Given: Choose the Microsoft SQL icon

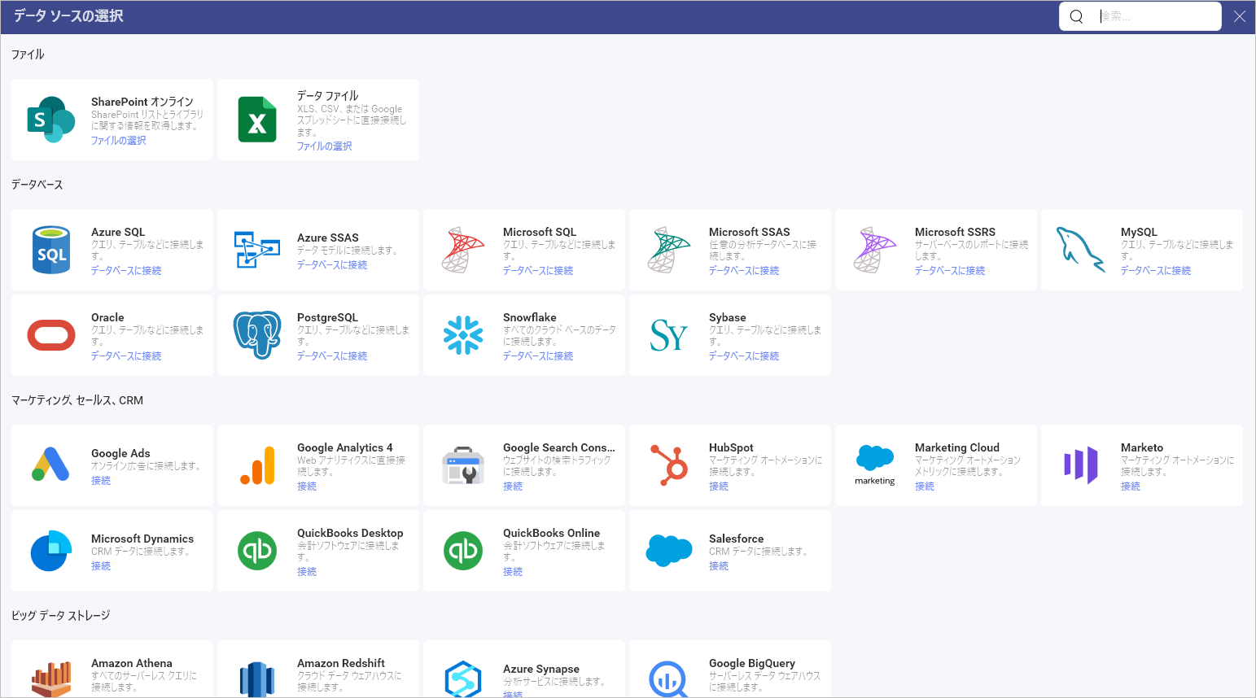Looking at the screenshot, I should click(463, 250).
